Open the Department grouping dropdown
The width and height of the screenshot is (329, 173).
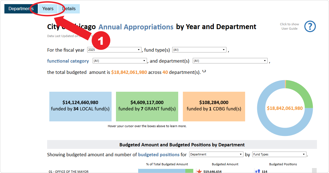tap(216, 154)
